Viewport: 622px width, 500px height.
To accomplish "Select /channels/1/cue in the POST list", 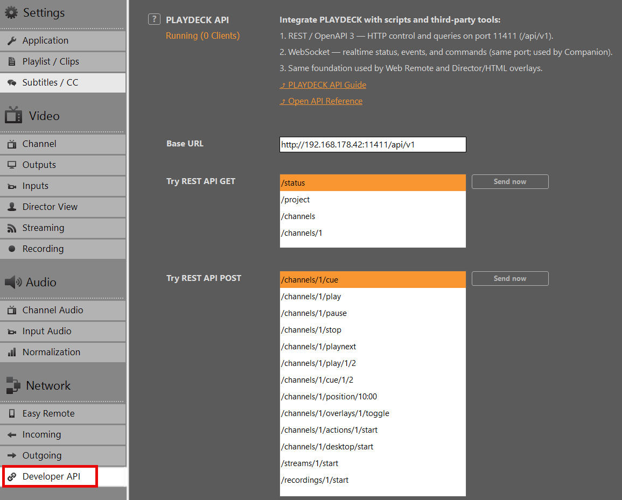I will pos(373,279).
